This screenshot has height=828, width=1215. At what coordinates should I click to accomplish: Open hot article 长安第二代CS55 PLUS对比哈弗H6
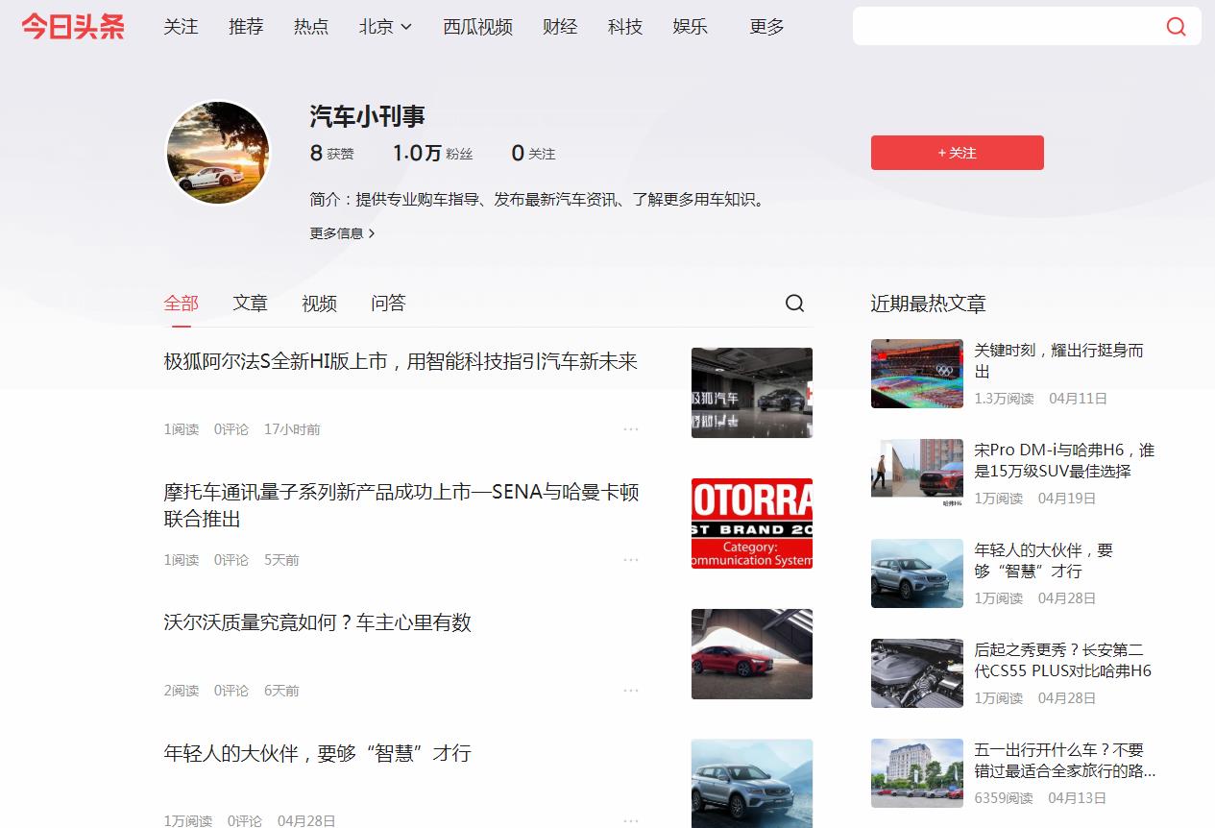1062,661
